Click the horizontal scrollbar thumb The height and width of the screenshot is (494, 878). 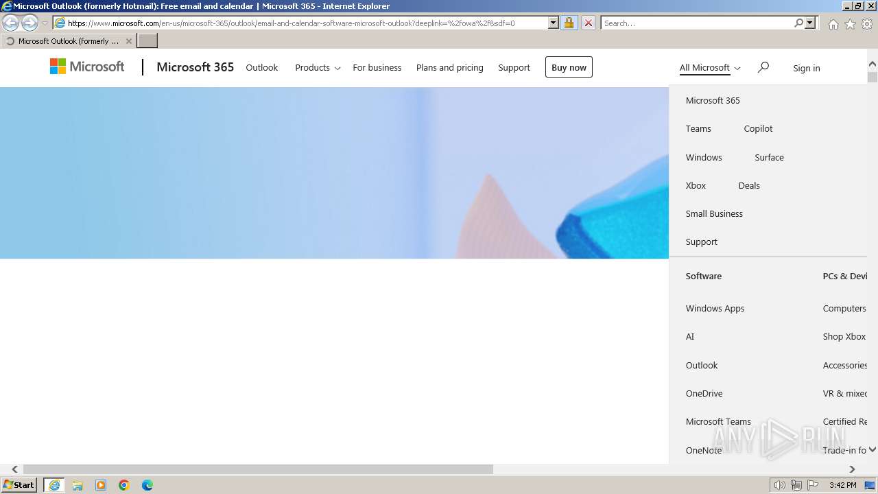coord(258,469)
